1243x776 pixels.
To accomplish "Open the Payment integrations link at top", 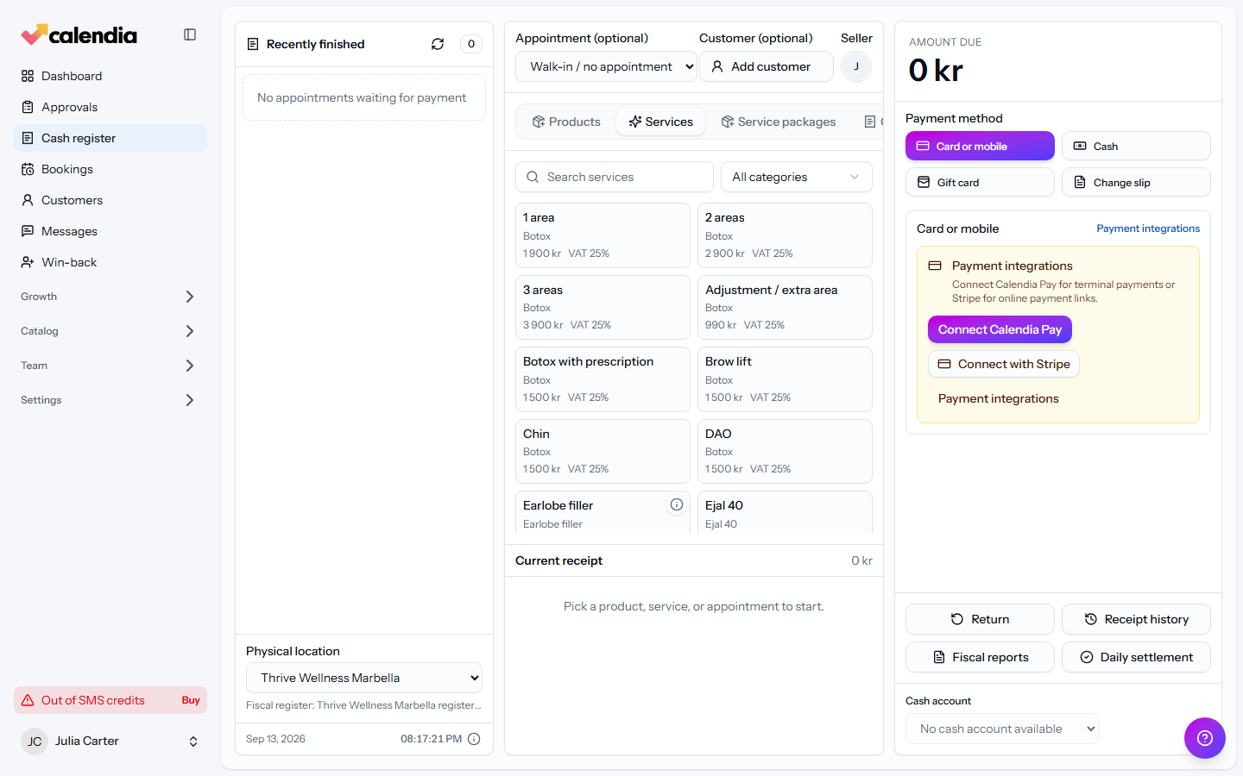I will pos(1148,228).
